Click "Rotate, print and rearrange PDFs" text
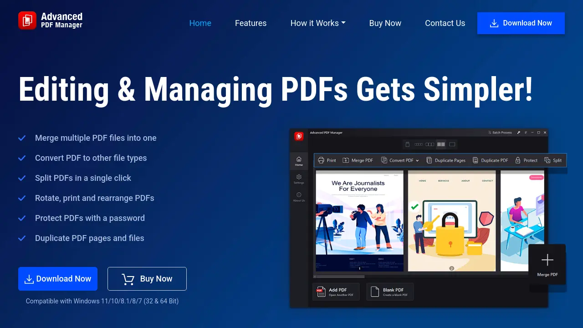 [x=95, y=198]
